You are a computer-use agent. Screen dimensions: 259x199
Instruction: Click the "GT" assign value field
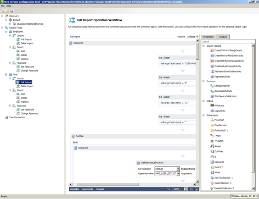(190, 103)
